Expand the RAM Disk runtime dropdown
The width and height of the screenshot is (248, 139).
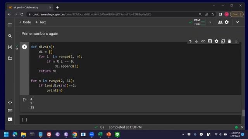210,22
